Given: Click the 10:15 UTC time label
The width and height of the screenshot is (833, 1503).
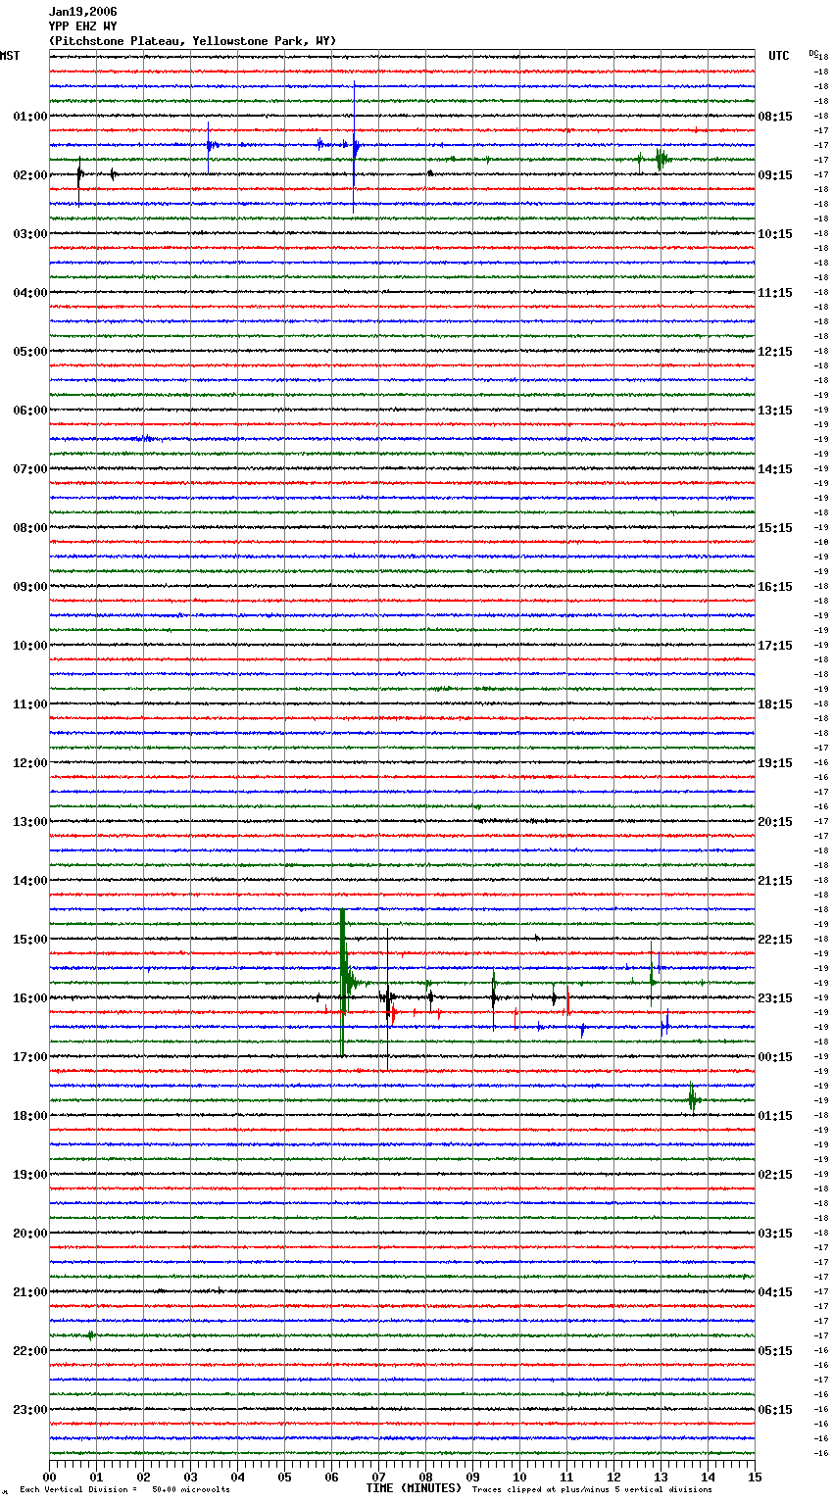Looking at the screenshot, I should point(775,234).
